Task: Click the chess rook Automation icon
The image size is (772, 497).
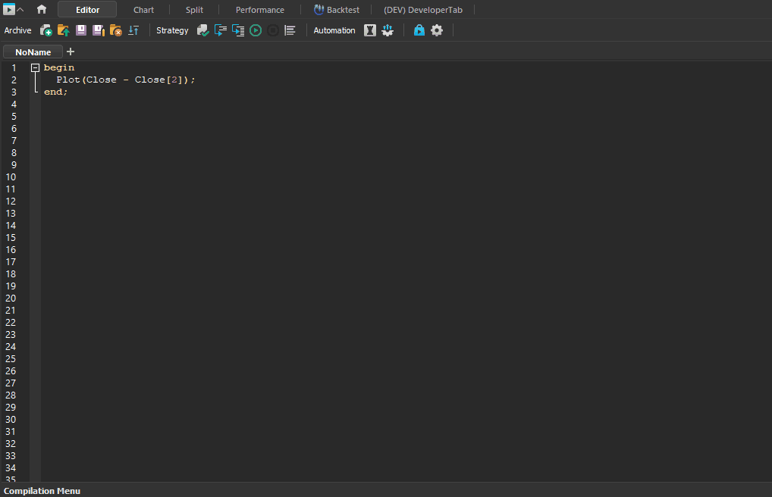Action: [x=370, y=30]
